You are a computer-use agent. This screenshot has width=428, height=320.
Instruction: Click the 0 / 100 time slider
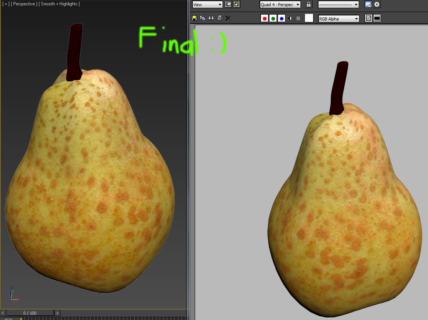pos(30,313)
